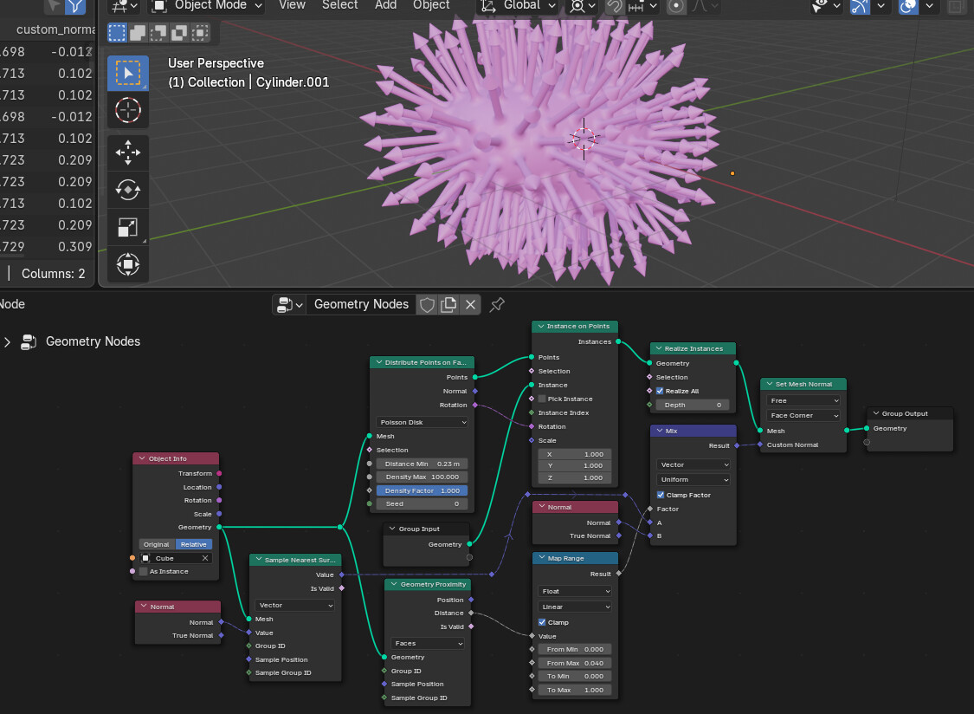Image resolution: width=974 pixels, height=714 pixels.
Task: Click Depth field in Realize Instances
Action: click(x=693, y=405)
